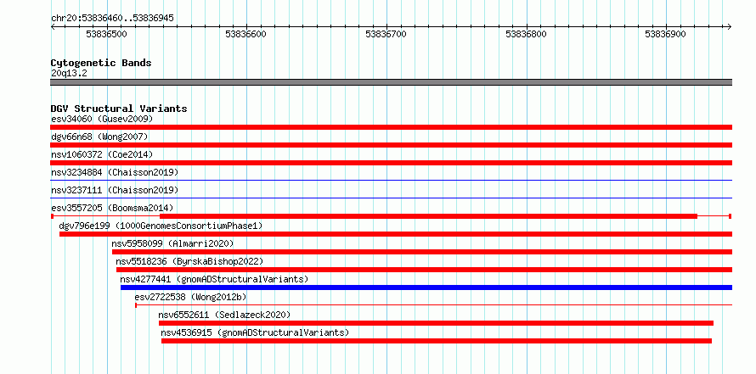
Task: Click the thin blue line under nsv3234884
Action: (391, 181)
